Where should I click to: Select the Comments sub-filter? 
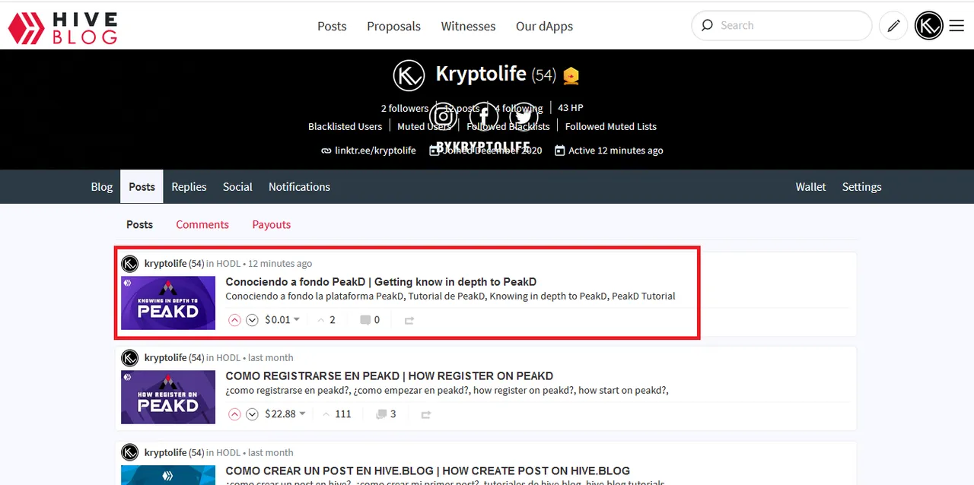coord(202,224)
